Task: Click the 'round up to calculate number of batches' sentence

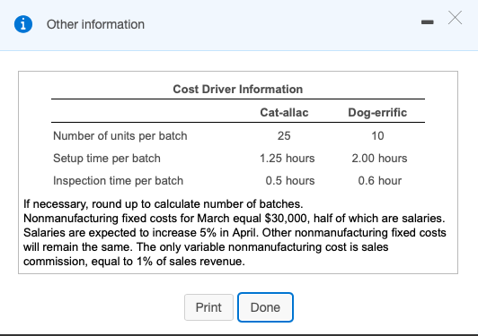Action: (x=164, y=204)
